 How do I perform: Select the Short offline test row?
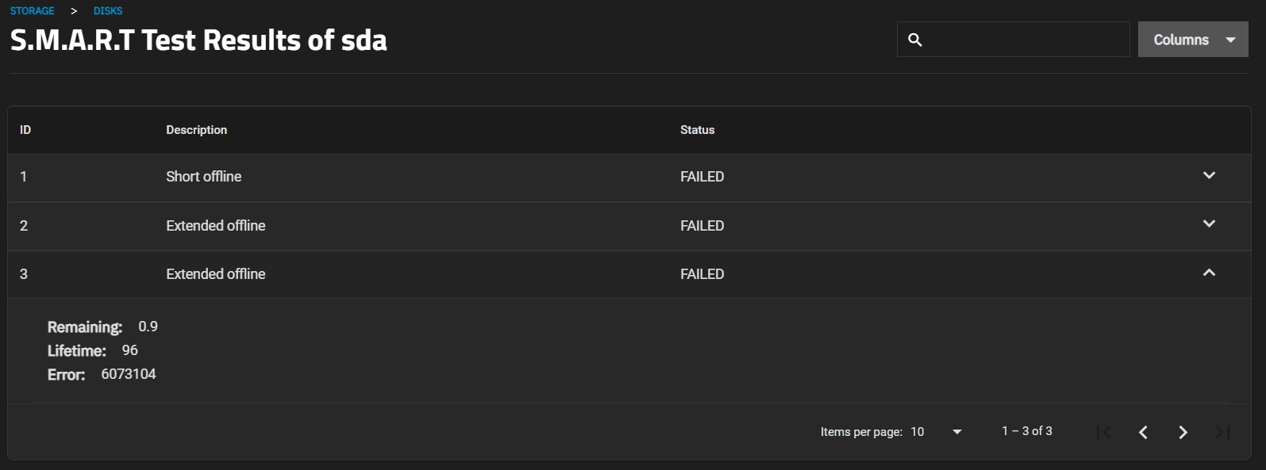(204, 177)
